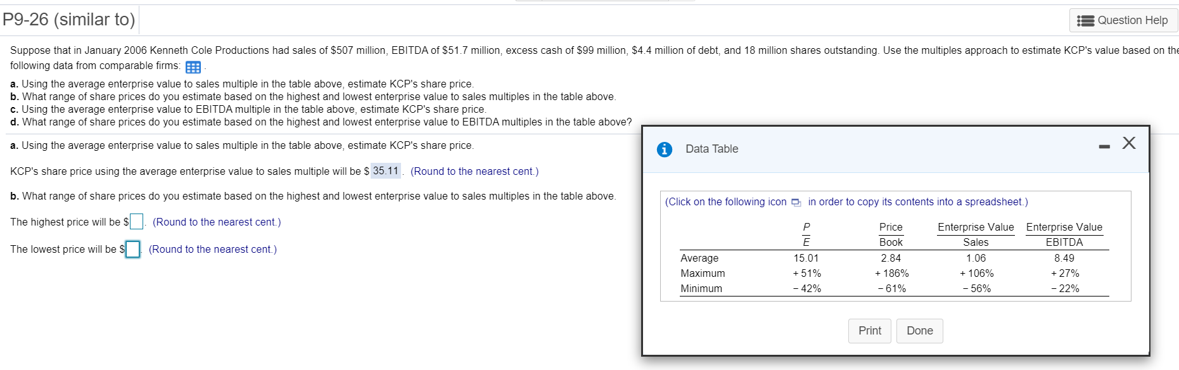Viewport: 1179px width, 370px height.
Task: Select the 35.11 share price answer field
Action: (385, 171)
